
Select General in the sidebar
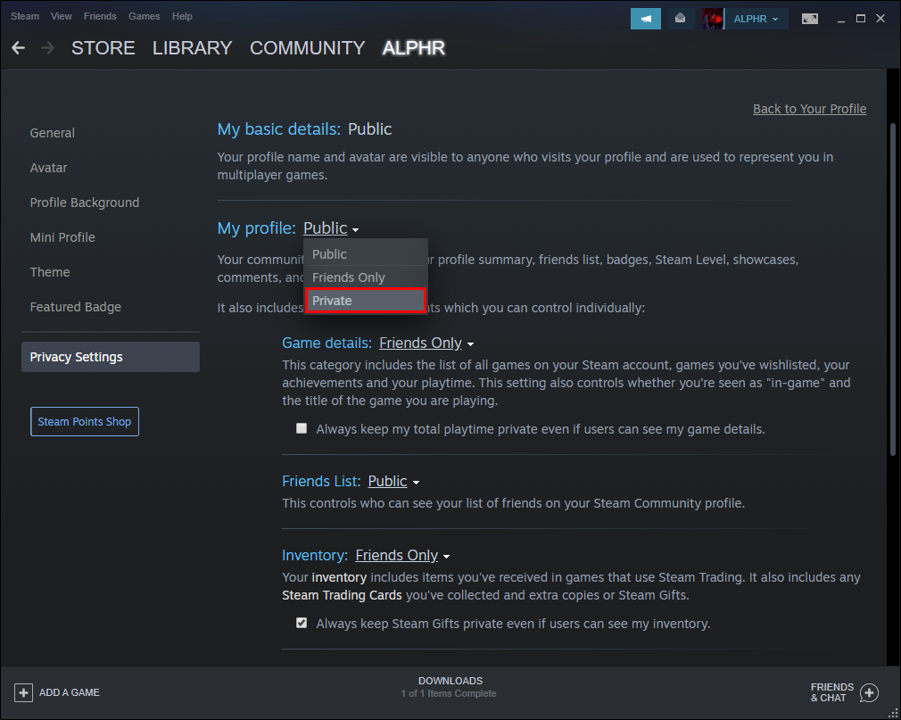click(x=53, y=133)
